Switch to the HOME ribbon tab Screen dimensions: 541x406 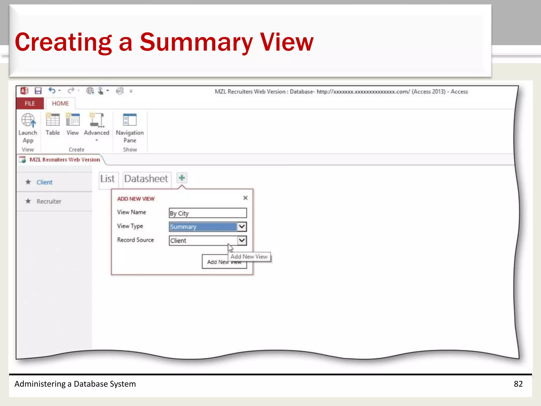click(x=60, y=103)
